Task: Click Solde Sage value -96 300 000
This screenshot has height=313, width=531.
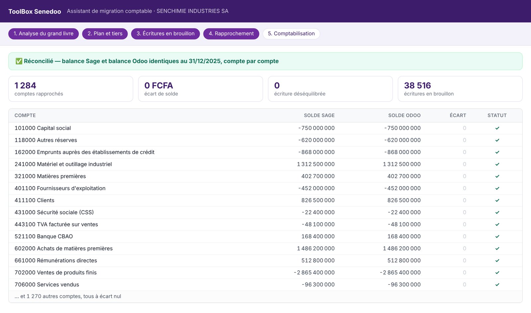Action: click(x=318, y=284)
